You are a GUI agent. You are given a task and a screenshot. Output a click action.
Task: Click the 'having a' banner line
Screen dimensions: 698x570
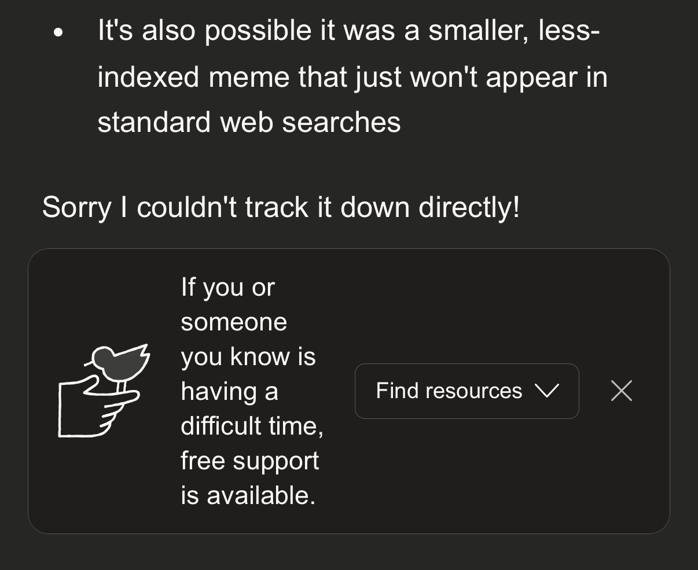pyautogui.click(x=229, y=392)
